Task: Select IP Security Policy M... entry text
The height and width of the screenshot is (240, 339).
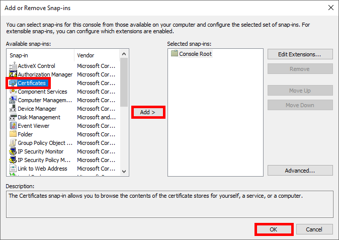Action: tap(44, 160)
